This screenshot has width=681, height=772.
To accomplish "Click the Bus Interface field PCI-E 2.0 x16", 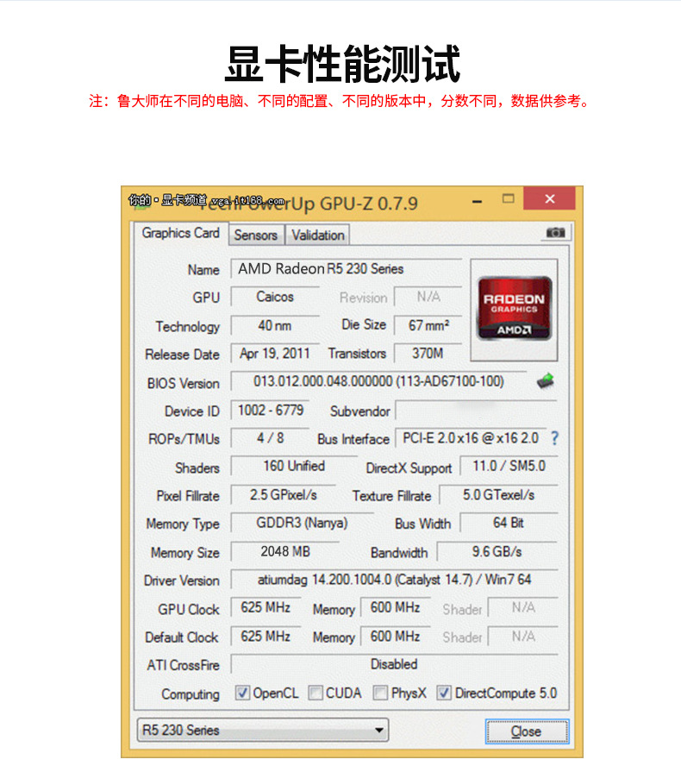I will 472,438.
